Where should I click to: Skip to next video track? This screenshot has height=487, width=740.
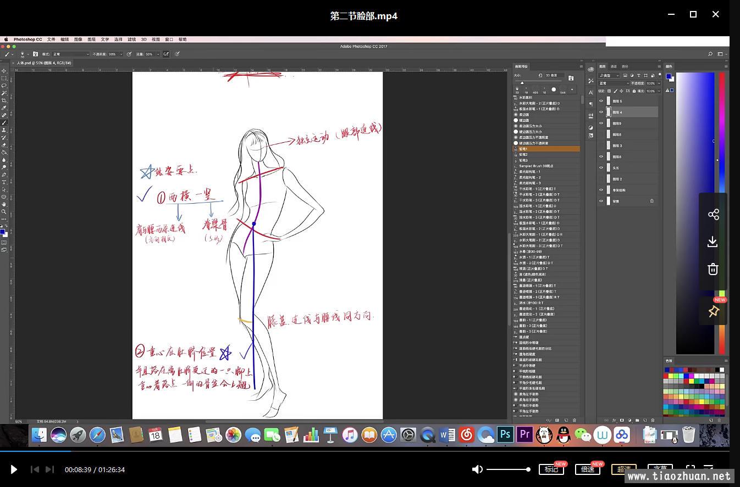tap(49, 469)
